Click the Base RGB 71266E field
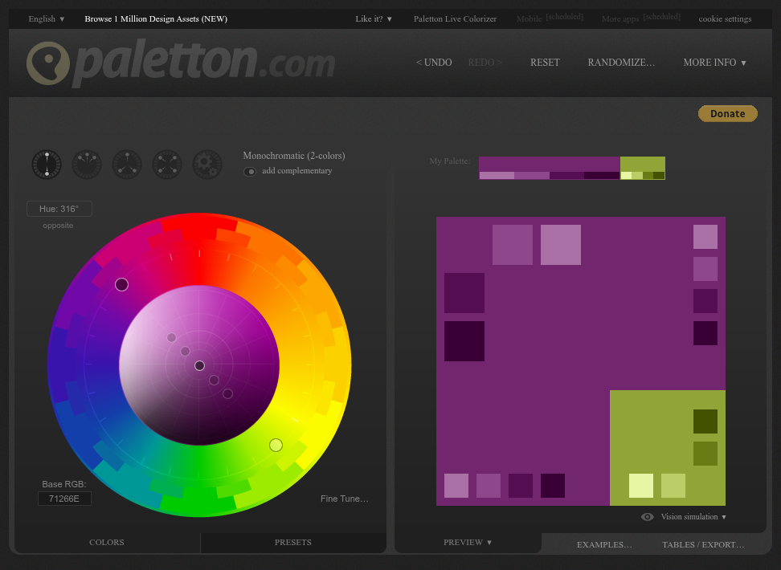Image resolution: width=781 pixels, height=570 pixels. [64, 499]
